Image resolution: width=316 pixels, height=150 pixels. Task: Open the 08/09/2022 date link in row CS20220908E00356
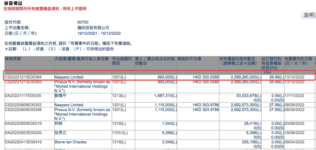[294, 110]
